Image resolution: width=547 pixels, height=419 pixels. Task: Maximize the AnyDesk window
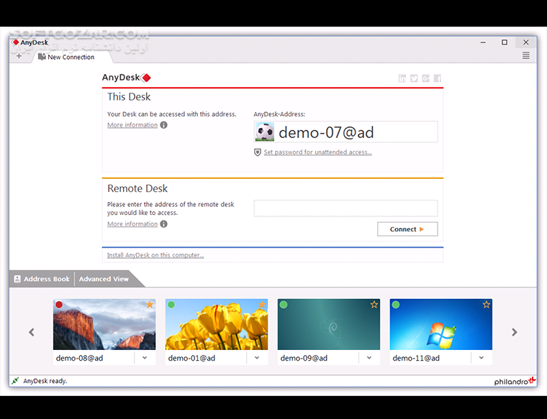[505, 42]
